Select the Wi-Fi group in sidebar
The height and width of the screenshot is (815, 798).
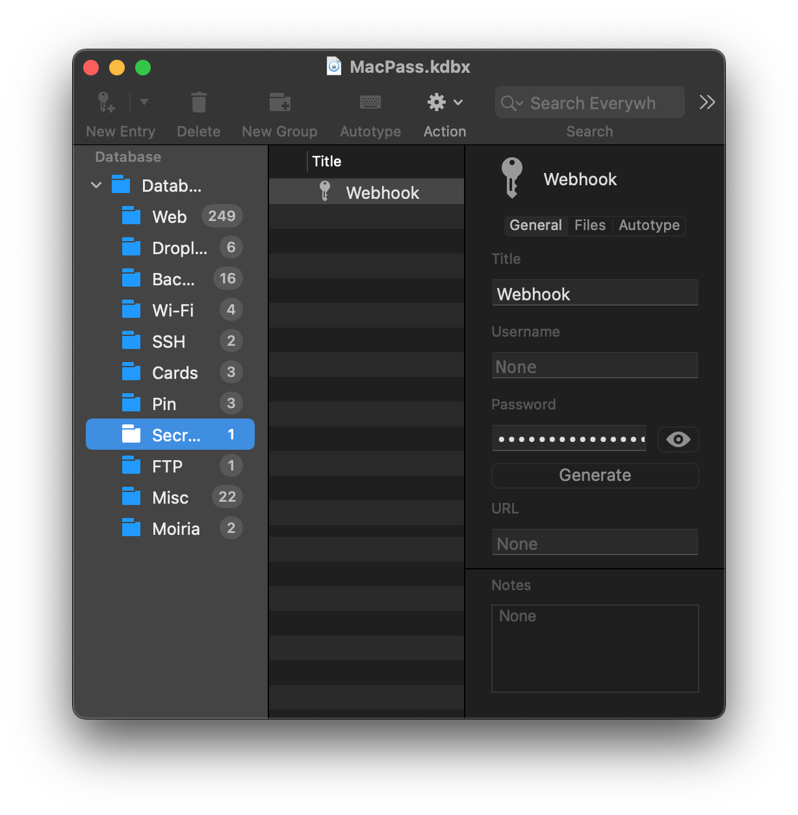(173, 310)
